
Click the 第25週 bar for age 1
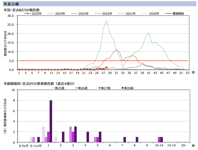click(x=43, y=134)
